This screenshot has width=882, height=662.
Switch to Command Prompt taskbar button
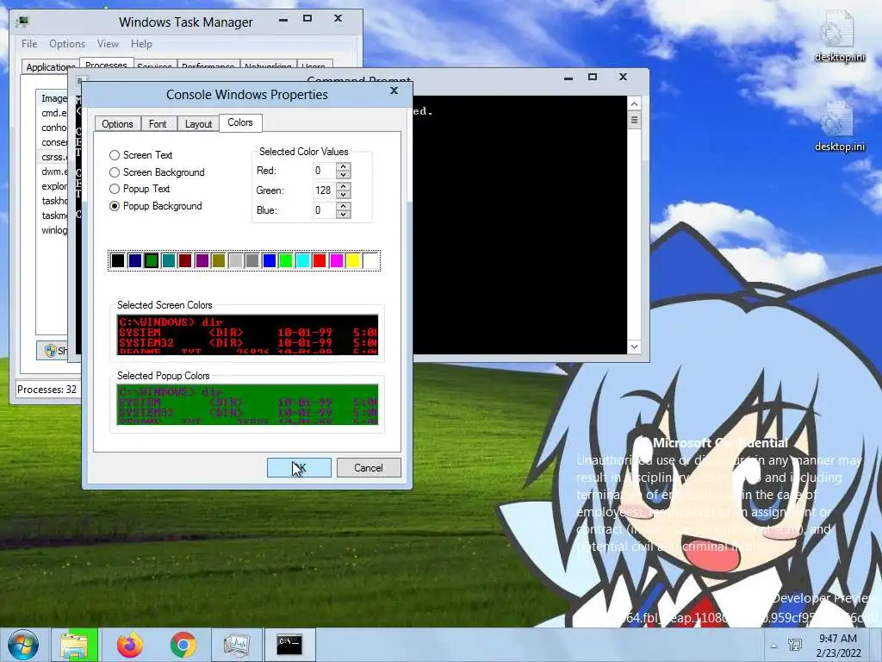289,645
